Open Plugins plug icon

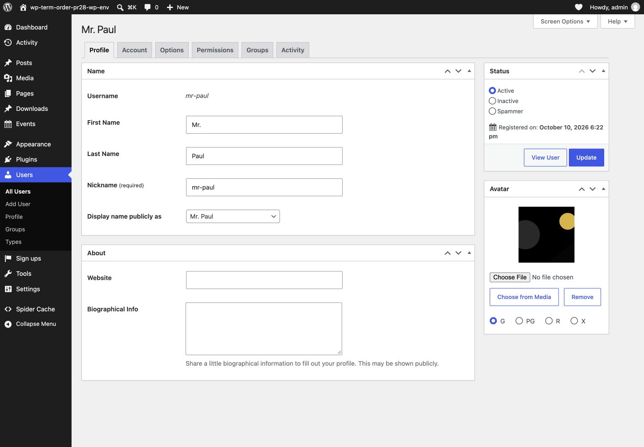[x=8, y=159]
